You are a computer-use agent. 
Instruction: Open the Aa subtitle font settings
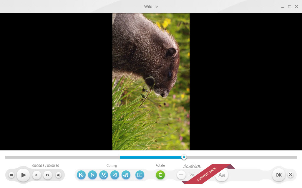point(222,175)
